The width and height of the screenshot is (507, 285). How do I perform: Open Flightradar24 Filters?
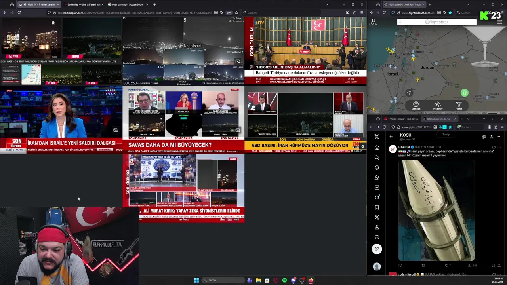(x=459, y=106)
